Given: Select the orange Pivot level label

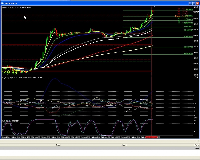Looking at the screenshot, I should coord(182,16).
